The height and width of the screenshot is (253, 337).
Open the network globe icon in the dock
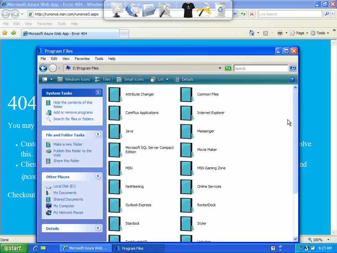point(133,10)
